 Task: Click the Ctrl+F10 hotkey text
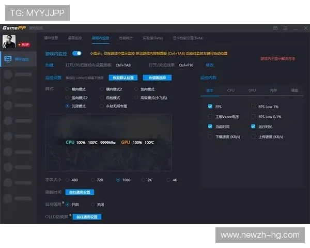pyautogui.click(x=186, y=65)
